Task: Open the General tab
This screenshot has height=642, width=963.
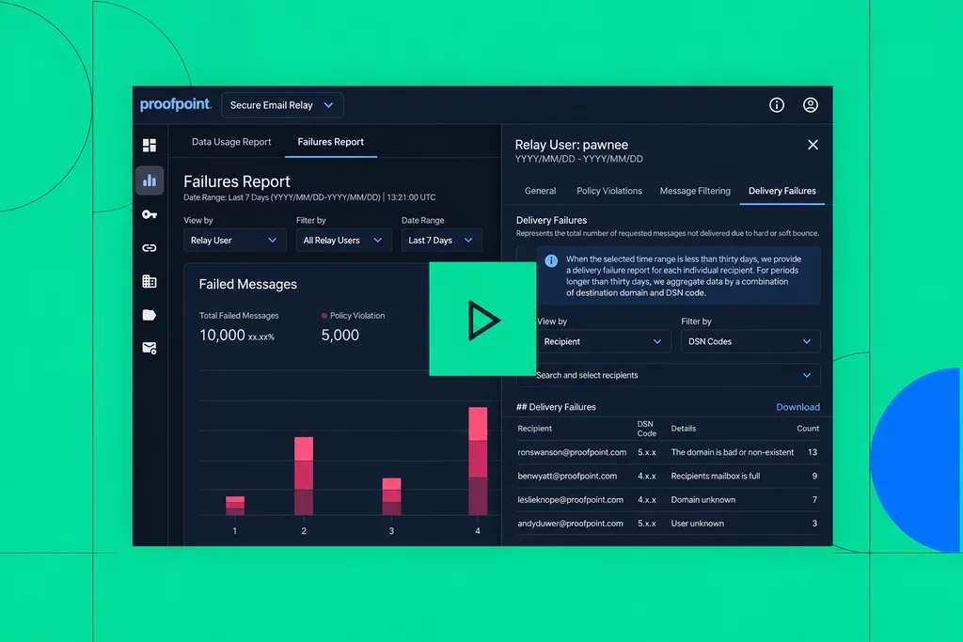Action: 540,191
